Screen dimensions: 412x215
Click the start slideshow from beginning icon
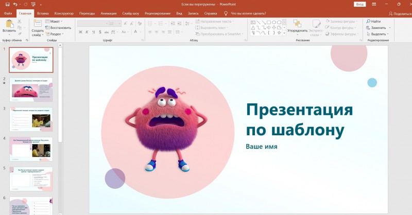[33, 4]
